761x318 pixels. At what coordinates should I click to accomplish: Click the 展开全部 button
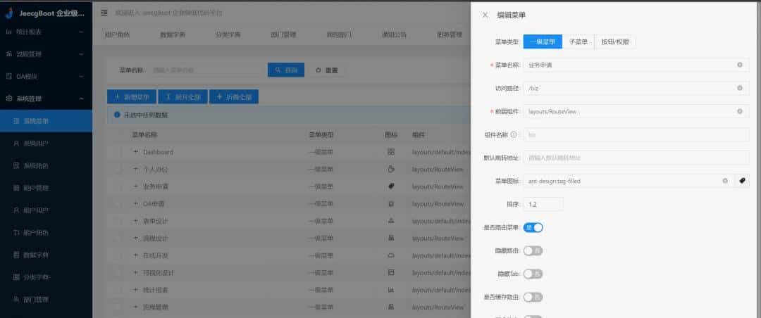(183, 97)
